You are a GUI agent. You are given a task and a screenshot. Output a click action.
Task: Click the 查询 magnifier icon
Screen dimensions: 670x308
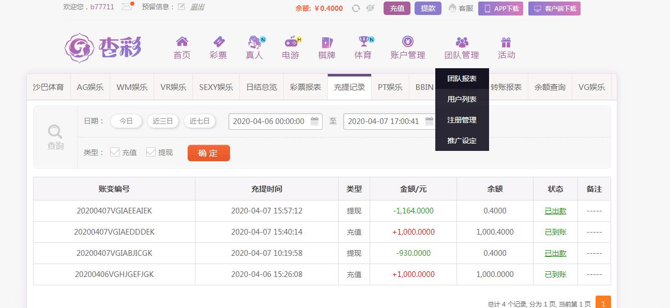[x=55, y=132]
